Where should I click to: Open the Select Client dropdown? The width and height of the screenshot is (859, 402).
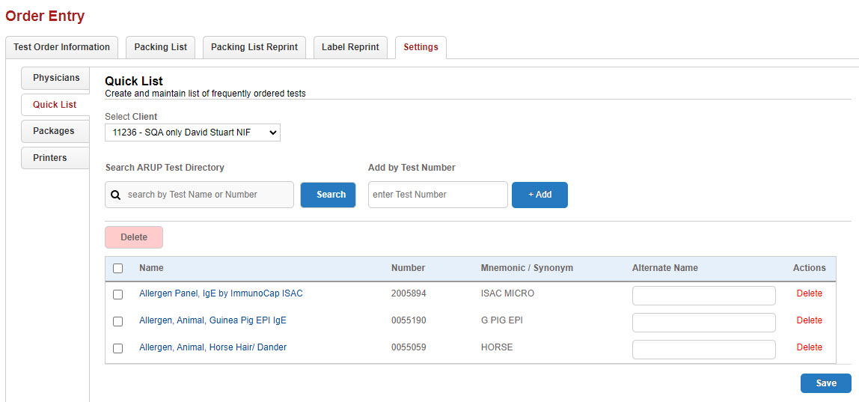click(192, 133)
